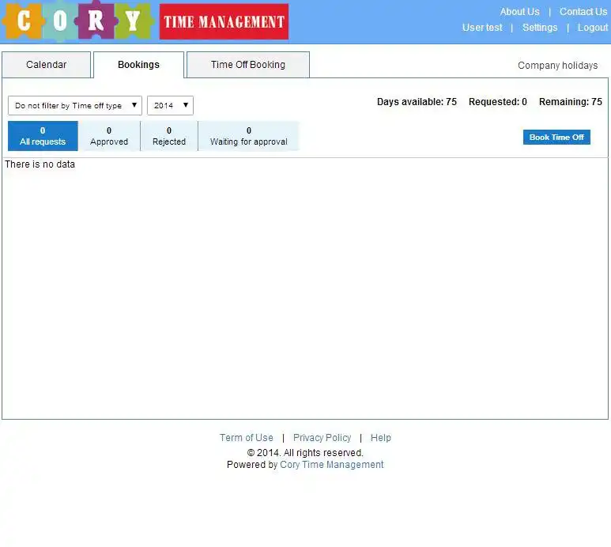Open the Time Off Booking tab
This screenshot has width=611, height=547.
tap(248, 65)
